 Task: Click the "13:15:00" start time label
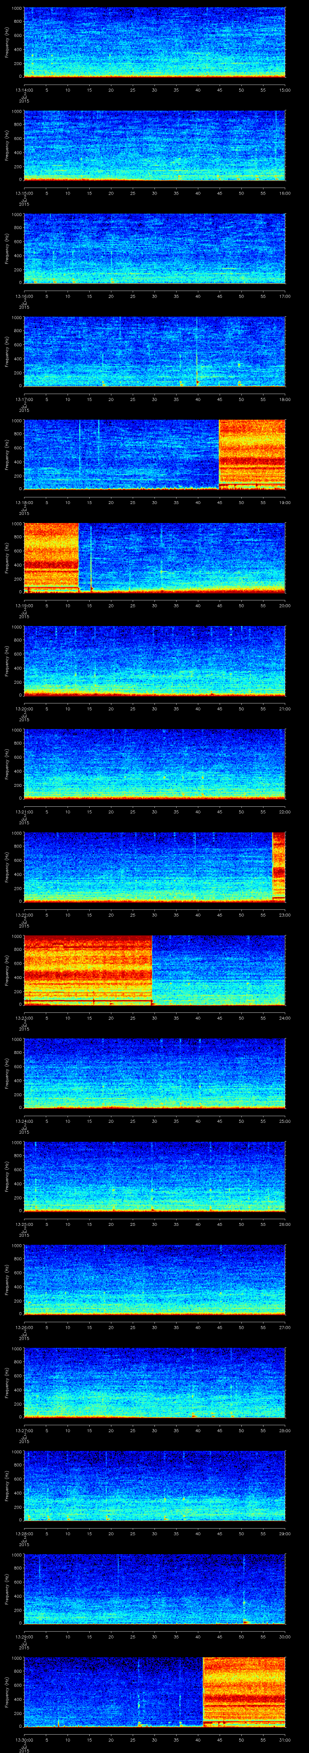pyautogui.click(x=24, y=193)
